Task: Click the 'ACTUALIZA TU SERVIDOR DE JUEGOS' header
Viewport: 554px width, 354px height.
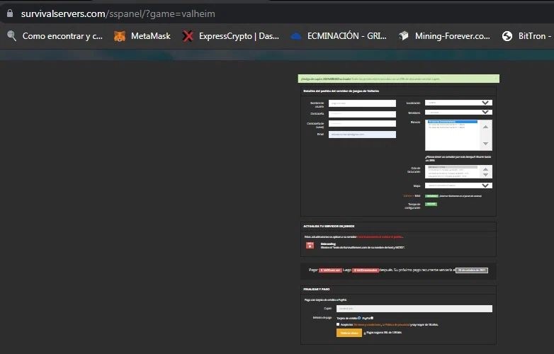Action: (329, 227)
